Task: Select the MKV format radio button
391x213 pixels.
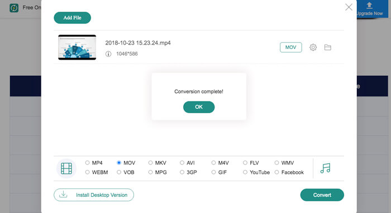Action: coord(150,163)
